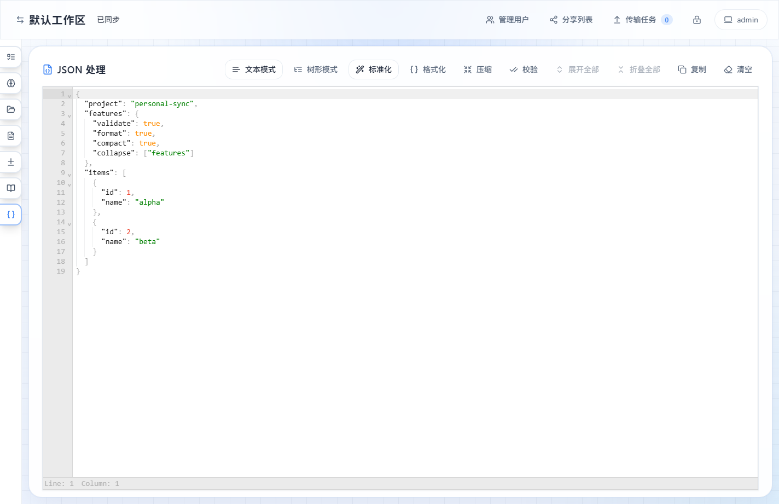Click line number 12 in gutter
The width and height of the screenshot is (779, 504).
[x=61, y=202]
